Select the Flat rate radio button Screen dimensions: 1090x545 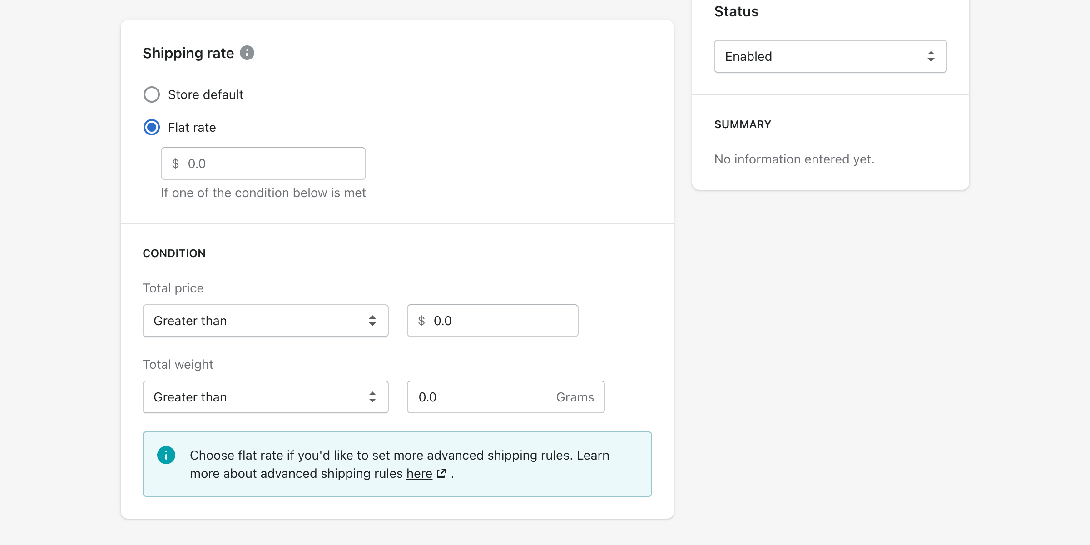tap(152, 127)
